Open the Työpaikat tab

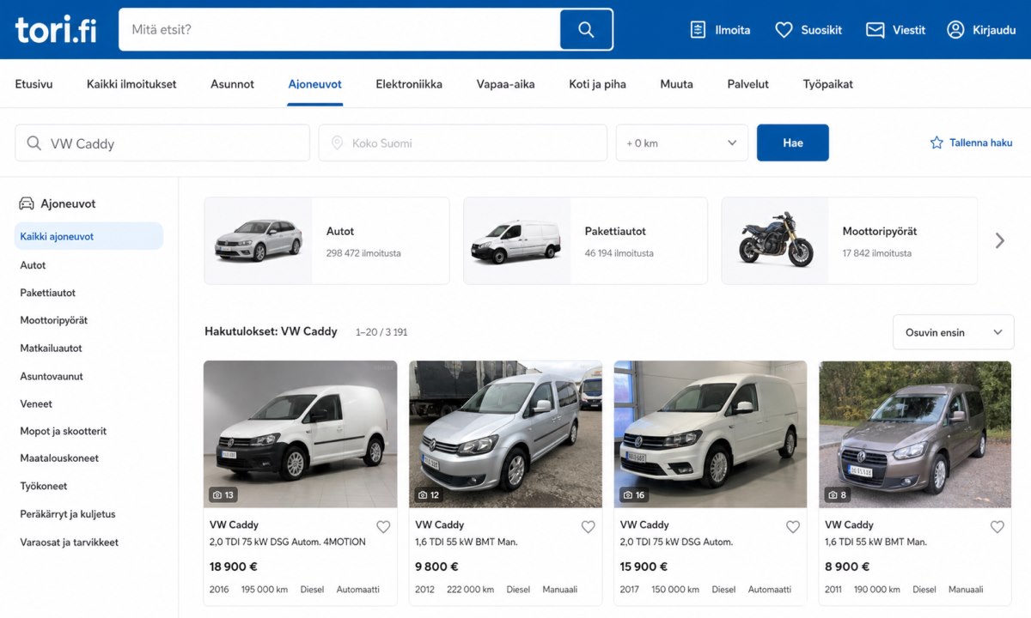[x=827, y=84]
